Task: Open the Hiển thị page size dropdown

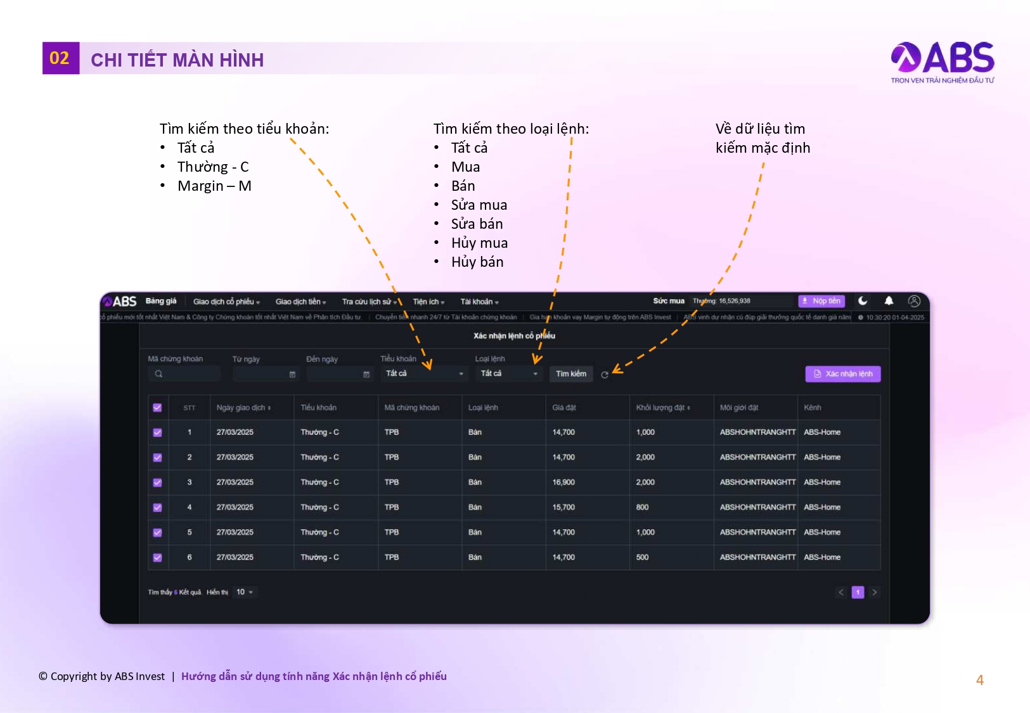Action: point(245,592)
